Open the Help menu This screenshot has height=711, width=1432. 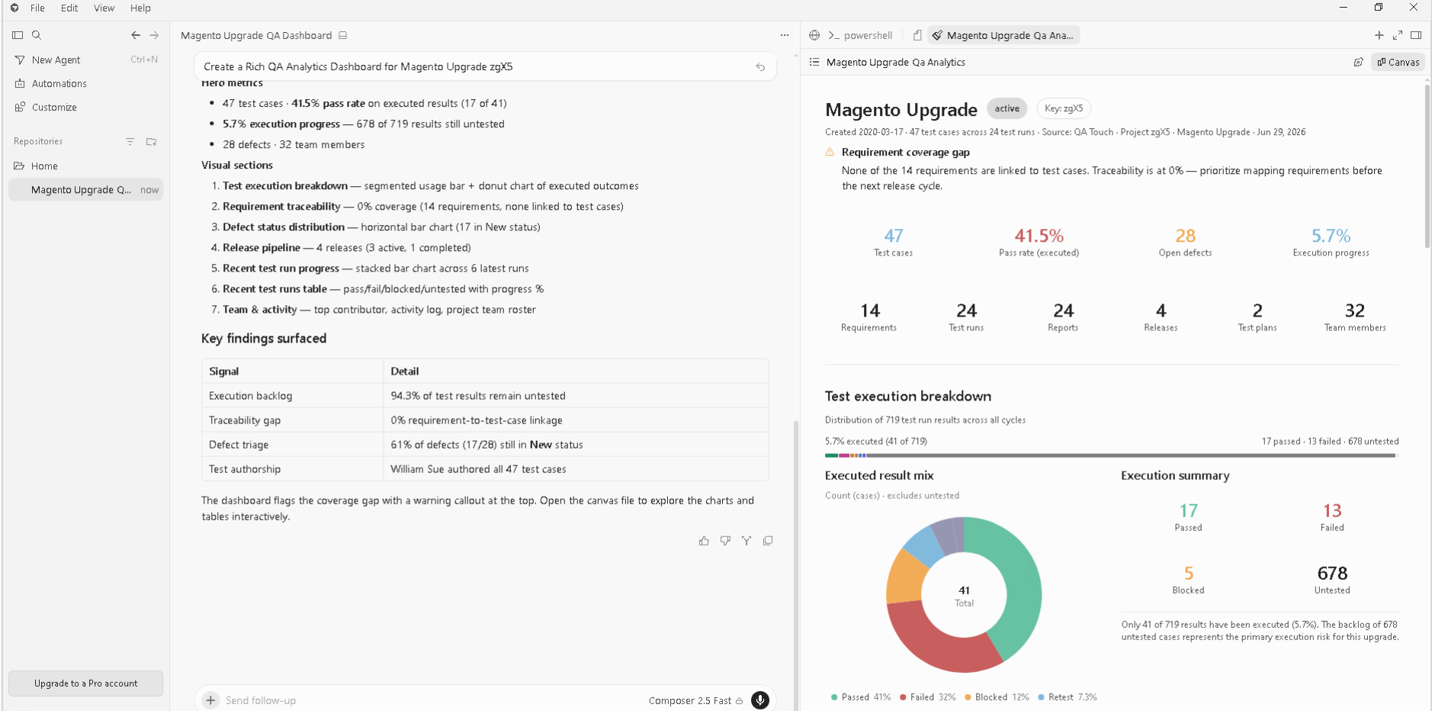click(x=140, y=8)
